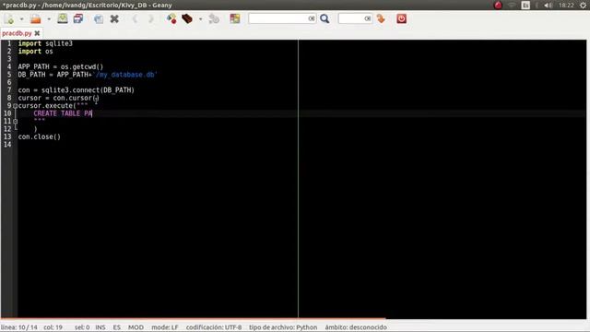590x332 pixels.
Task: Close current file X toolbar icon
Action: pos(114,18)
